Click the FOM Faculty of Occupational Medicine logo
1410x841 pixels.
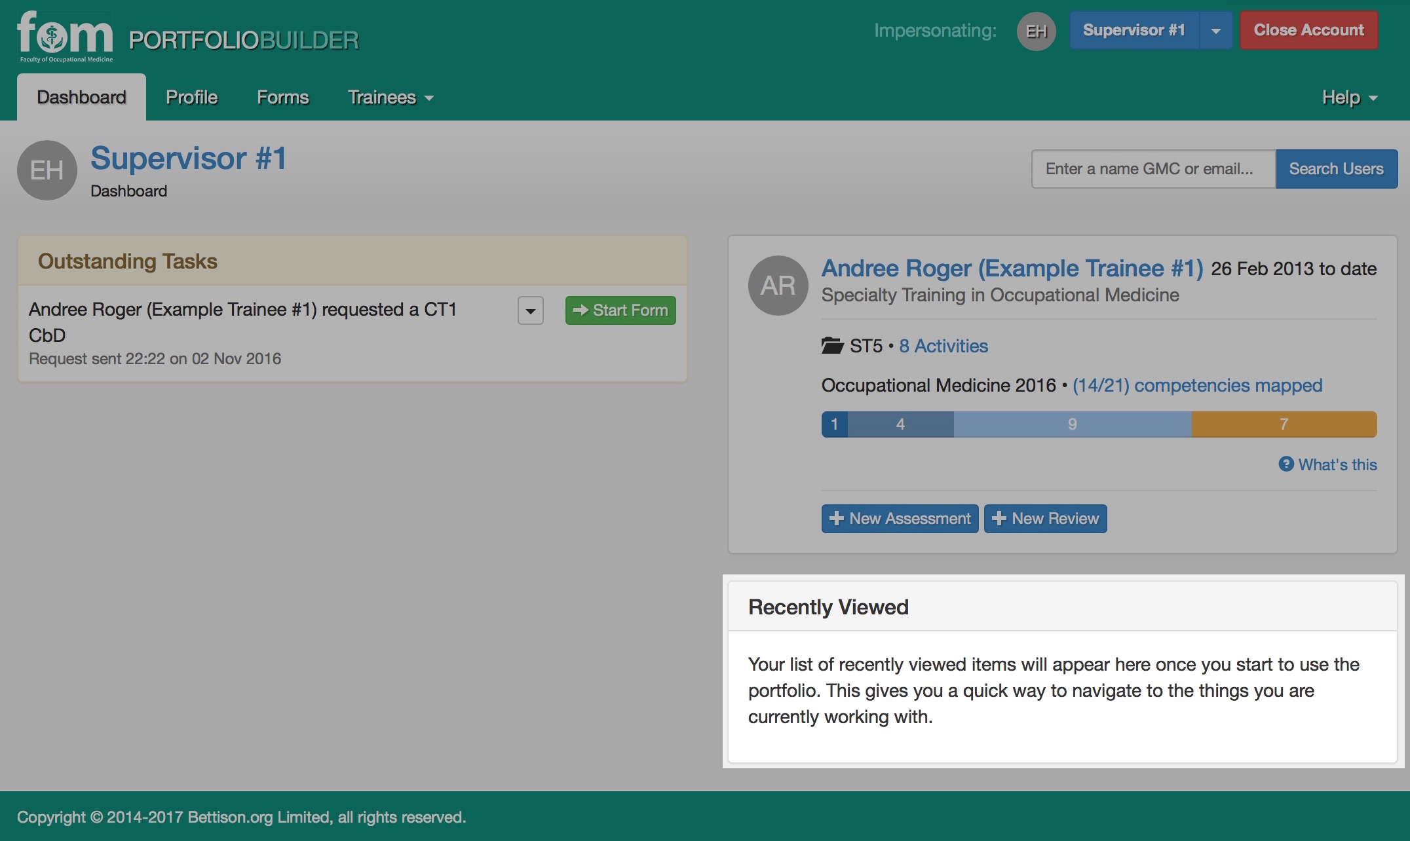coord(65,37)
